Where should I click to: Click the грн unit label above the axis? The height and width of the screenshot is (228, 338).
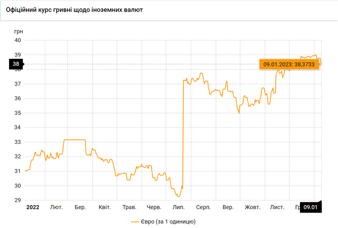[x=19, y=31]
